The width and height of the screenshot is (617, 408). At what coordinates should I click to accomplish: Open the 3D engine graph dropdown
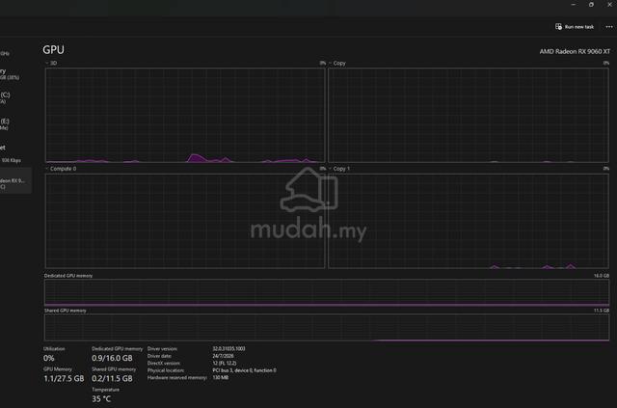point(51,63)
